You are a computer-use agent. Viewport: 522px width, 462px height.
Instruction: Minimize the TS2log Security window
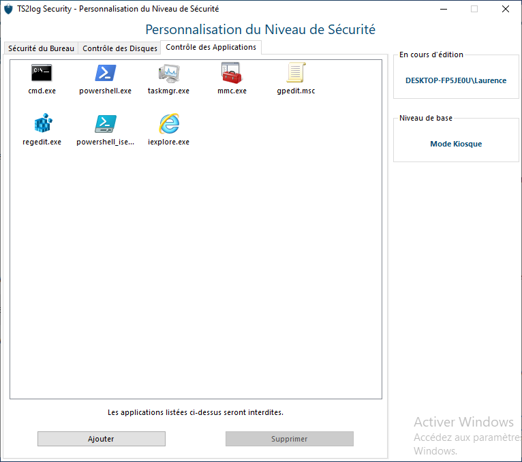(x=444, y=9)
